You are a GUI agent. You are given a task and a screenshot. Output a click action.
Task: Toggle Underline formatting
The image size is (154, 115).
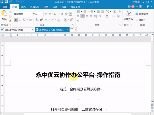24,20
